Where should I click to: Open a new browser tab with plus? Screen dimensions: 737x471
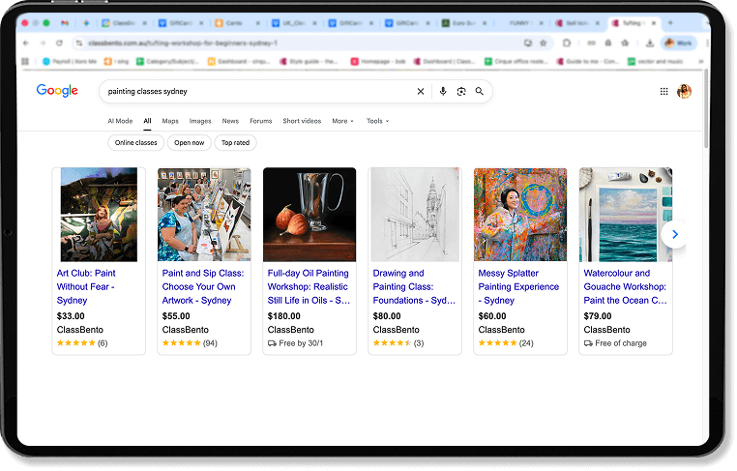(670, 22)
